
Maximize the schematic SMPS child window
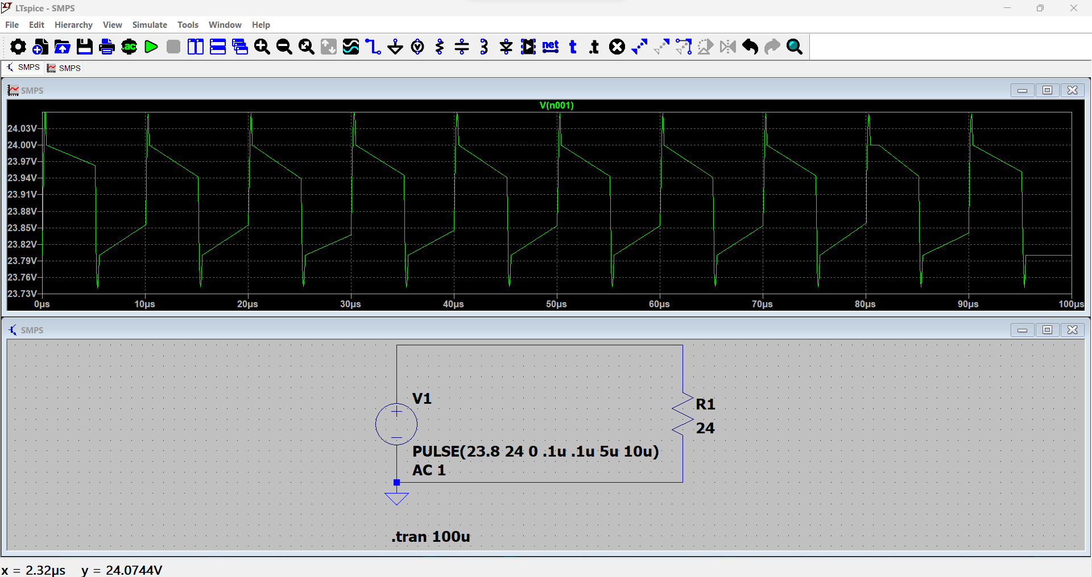[1048, 330]
